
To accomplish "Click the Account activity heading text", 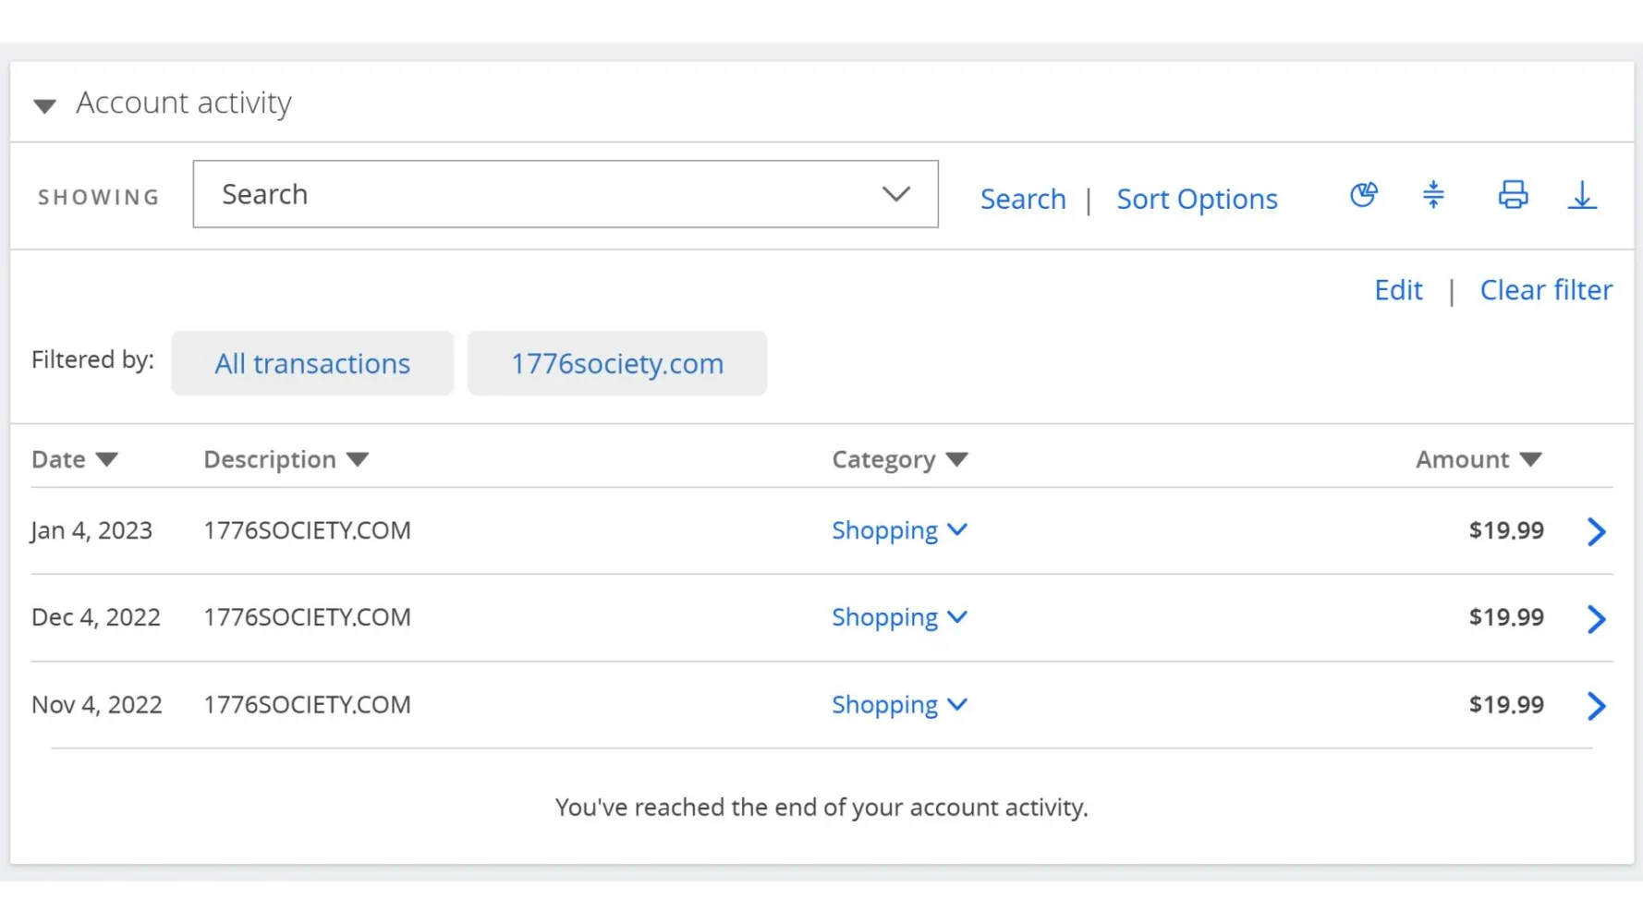I will 184,103.
